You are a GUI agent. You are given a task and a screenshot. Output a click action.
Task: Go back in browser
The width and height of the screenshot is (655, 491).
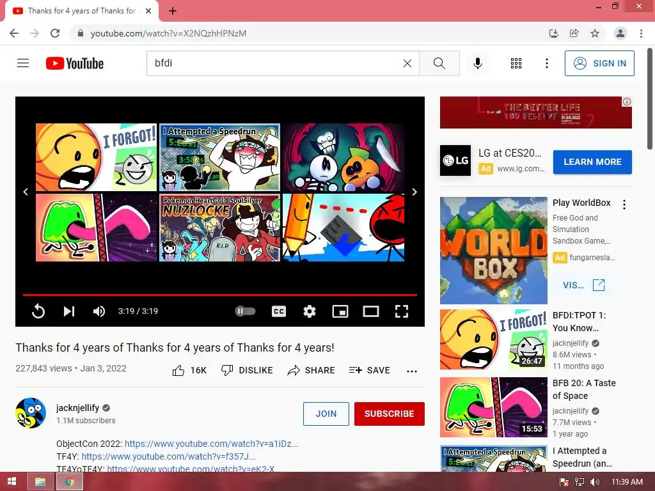[x=14, y=33]
